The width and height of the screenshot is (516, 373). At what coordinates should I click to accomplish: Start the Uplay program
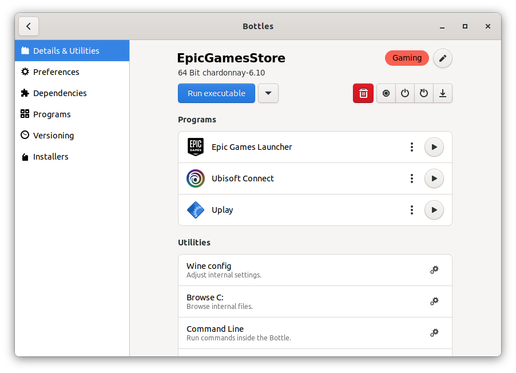click(434, 210)
